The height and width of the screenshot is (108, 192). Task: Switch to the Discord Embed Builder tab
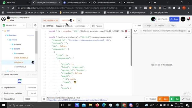point(106,3)
